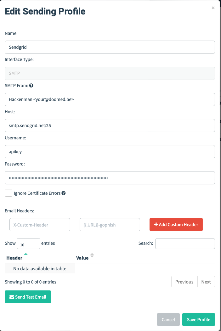
Task: Enable the Ignore Certificate Errors checkbox
Action: (x=8, y=193)
